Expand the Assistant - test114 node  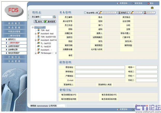click(35, 40)
